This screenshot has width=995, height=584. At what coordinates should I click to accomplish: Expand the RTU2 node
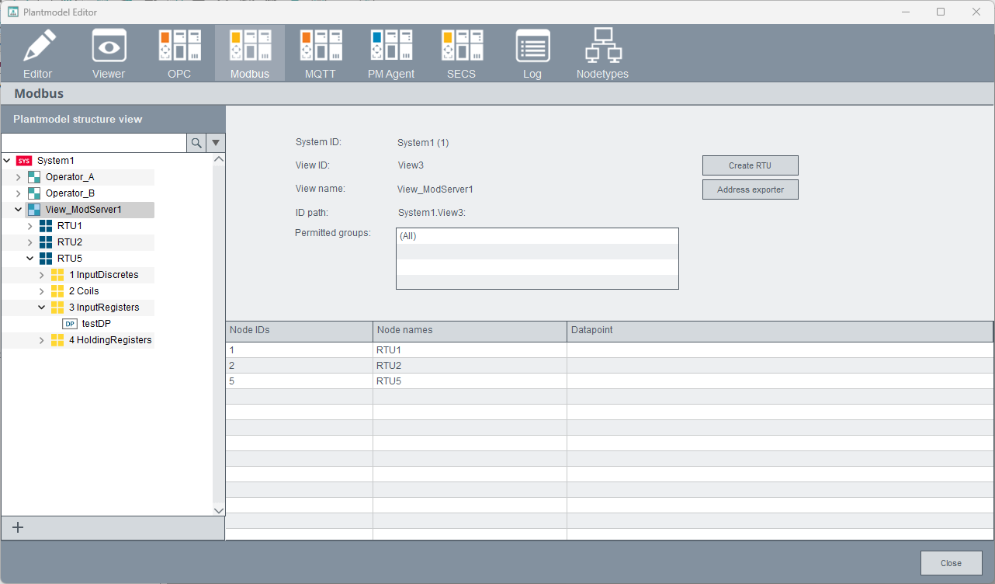(x=30, y=242)
